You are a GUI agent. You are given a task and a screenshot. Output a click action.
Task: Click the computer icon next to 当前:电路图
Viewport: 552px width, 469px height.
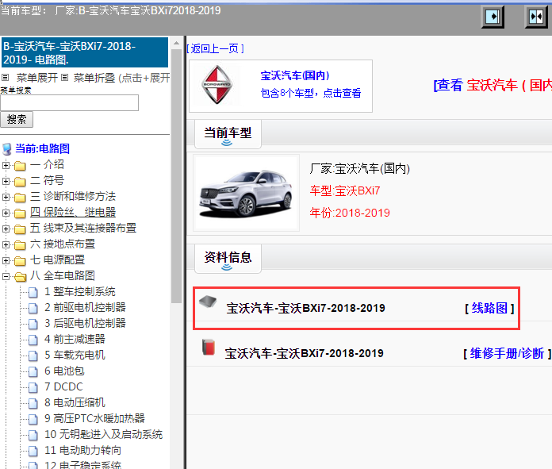[x=6, y=149]
